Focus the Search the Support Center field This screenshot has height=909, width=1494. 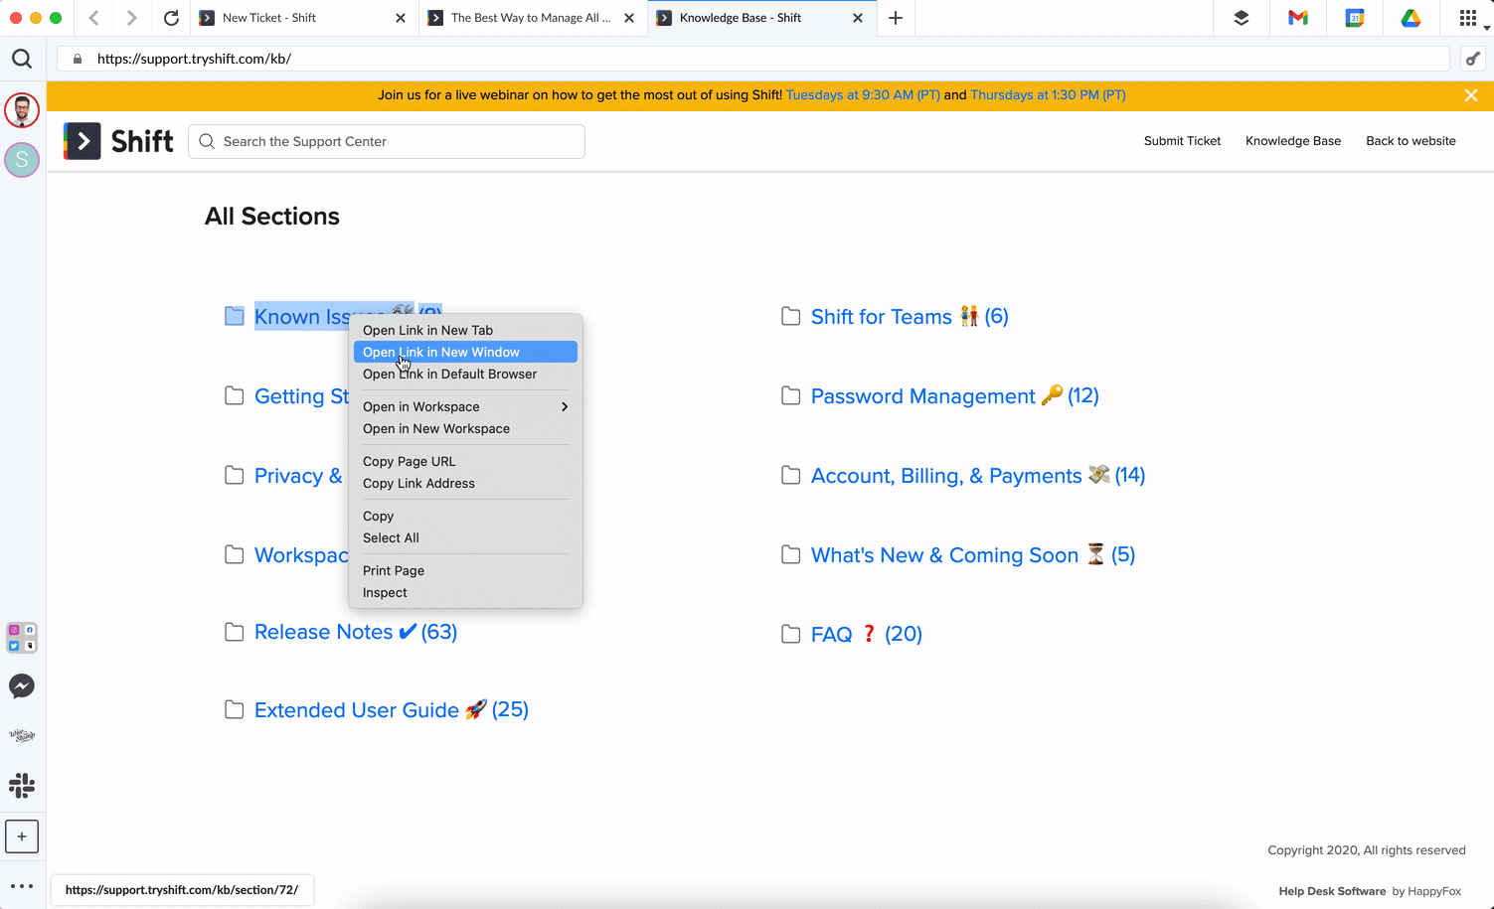tap(387, 141)
